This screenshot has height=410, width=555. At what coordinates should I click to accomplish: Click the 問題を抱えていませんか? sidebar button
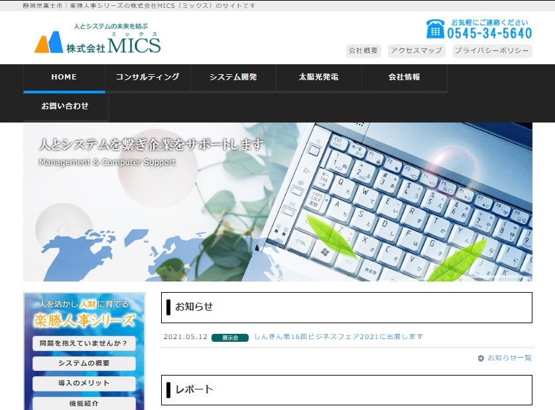(x=84, y=343)
